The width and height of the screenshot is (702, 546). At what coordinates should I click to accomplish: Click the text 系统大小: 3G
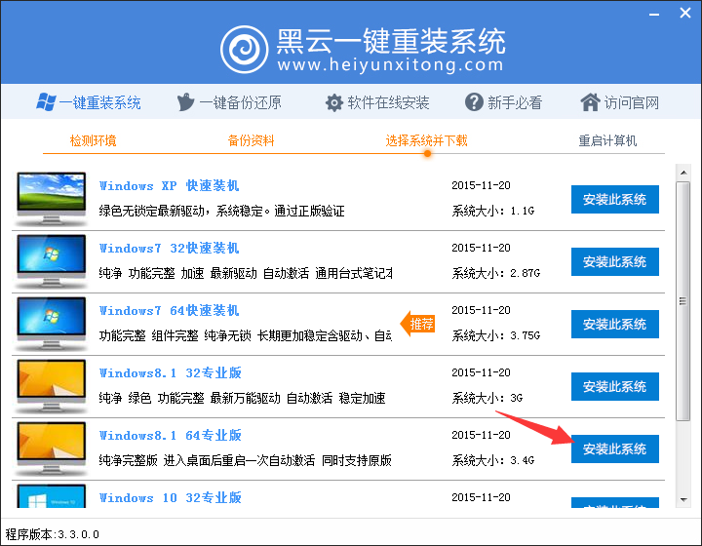click(487, 398)
